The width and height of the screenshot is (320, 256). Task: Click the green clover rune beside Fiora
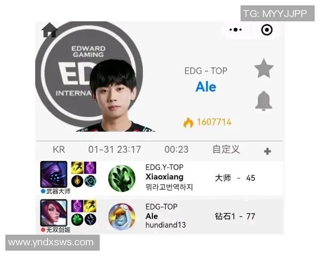coord(77,219)
